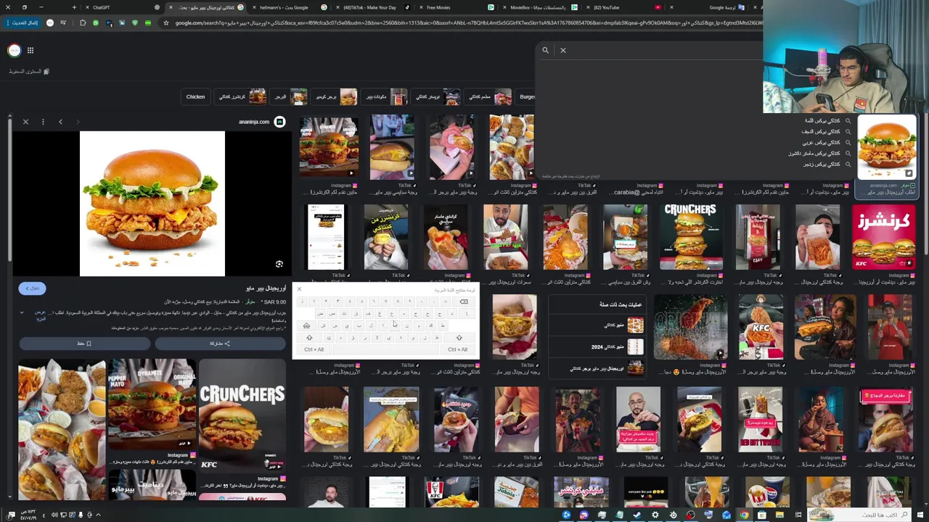Close the image preview panel
This screenshot has width=929, height=522.
25,122
